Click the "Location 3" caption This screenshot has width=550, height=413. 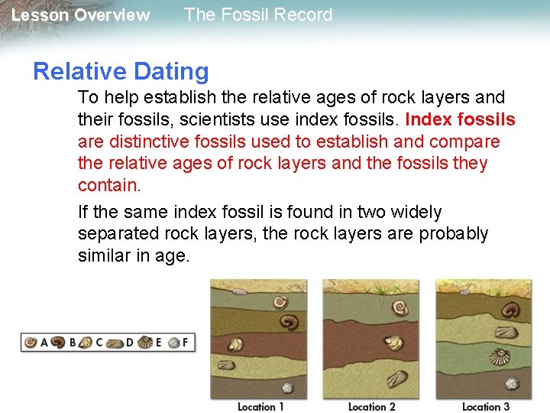point(486,407)
